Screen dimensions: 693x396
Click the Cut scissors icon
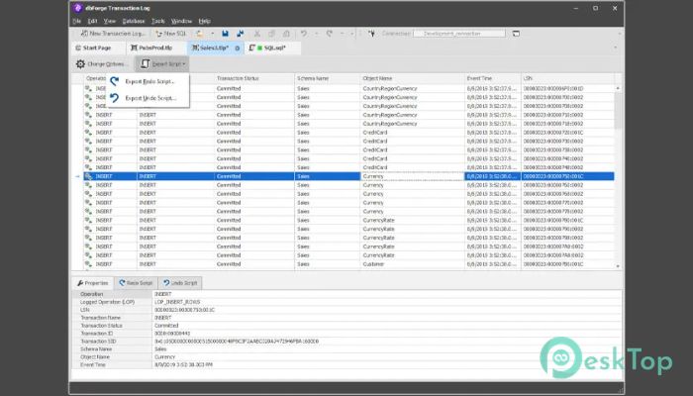point(256,34)
